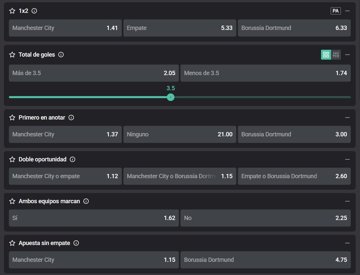Choose Empate o Borussia Dortmund at 2.60
Viewport: 360px width, 275px height.
coord(294,176)
